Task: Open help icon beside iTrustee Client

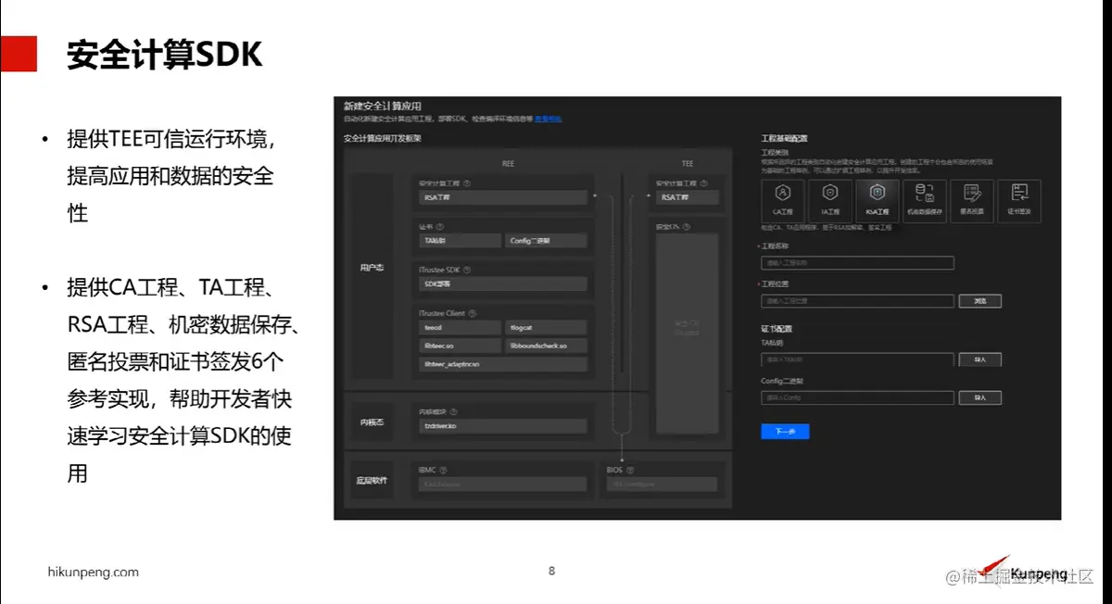Action: (474, 313)
